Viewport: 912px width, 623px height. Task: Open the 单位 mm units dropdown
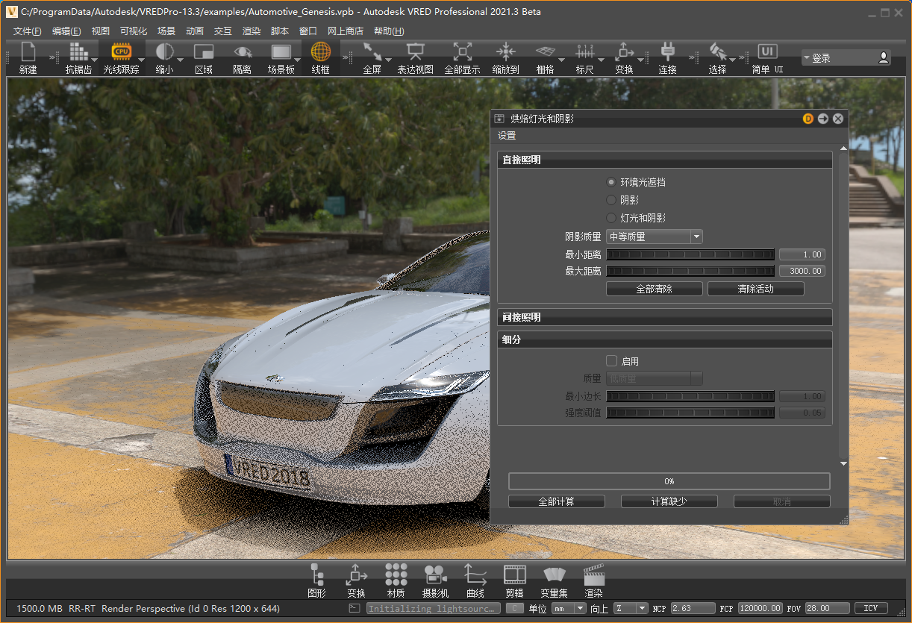568,609
